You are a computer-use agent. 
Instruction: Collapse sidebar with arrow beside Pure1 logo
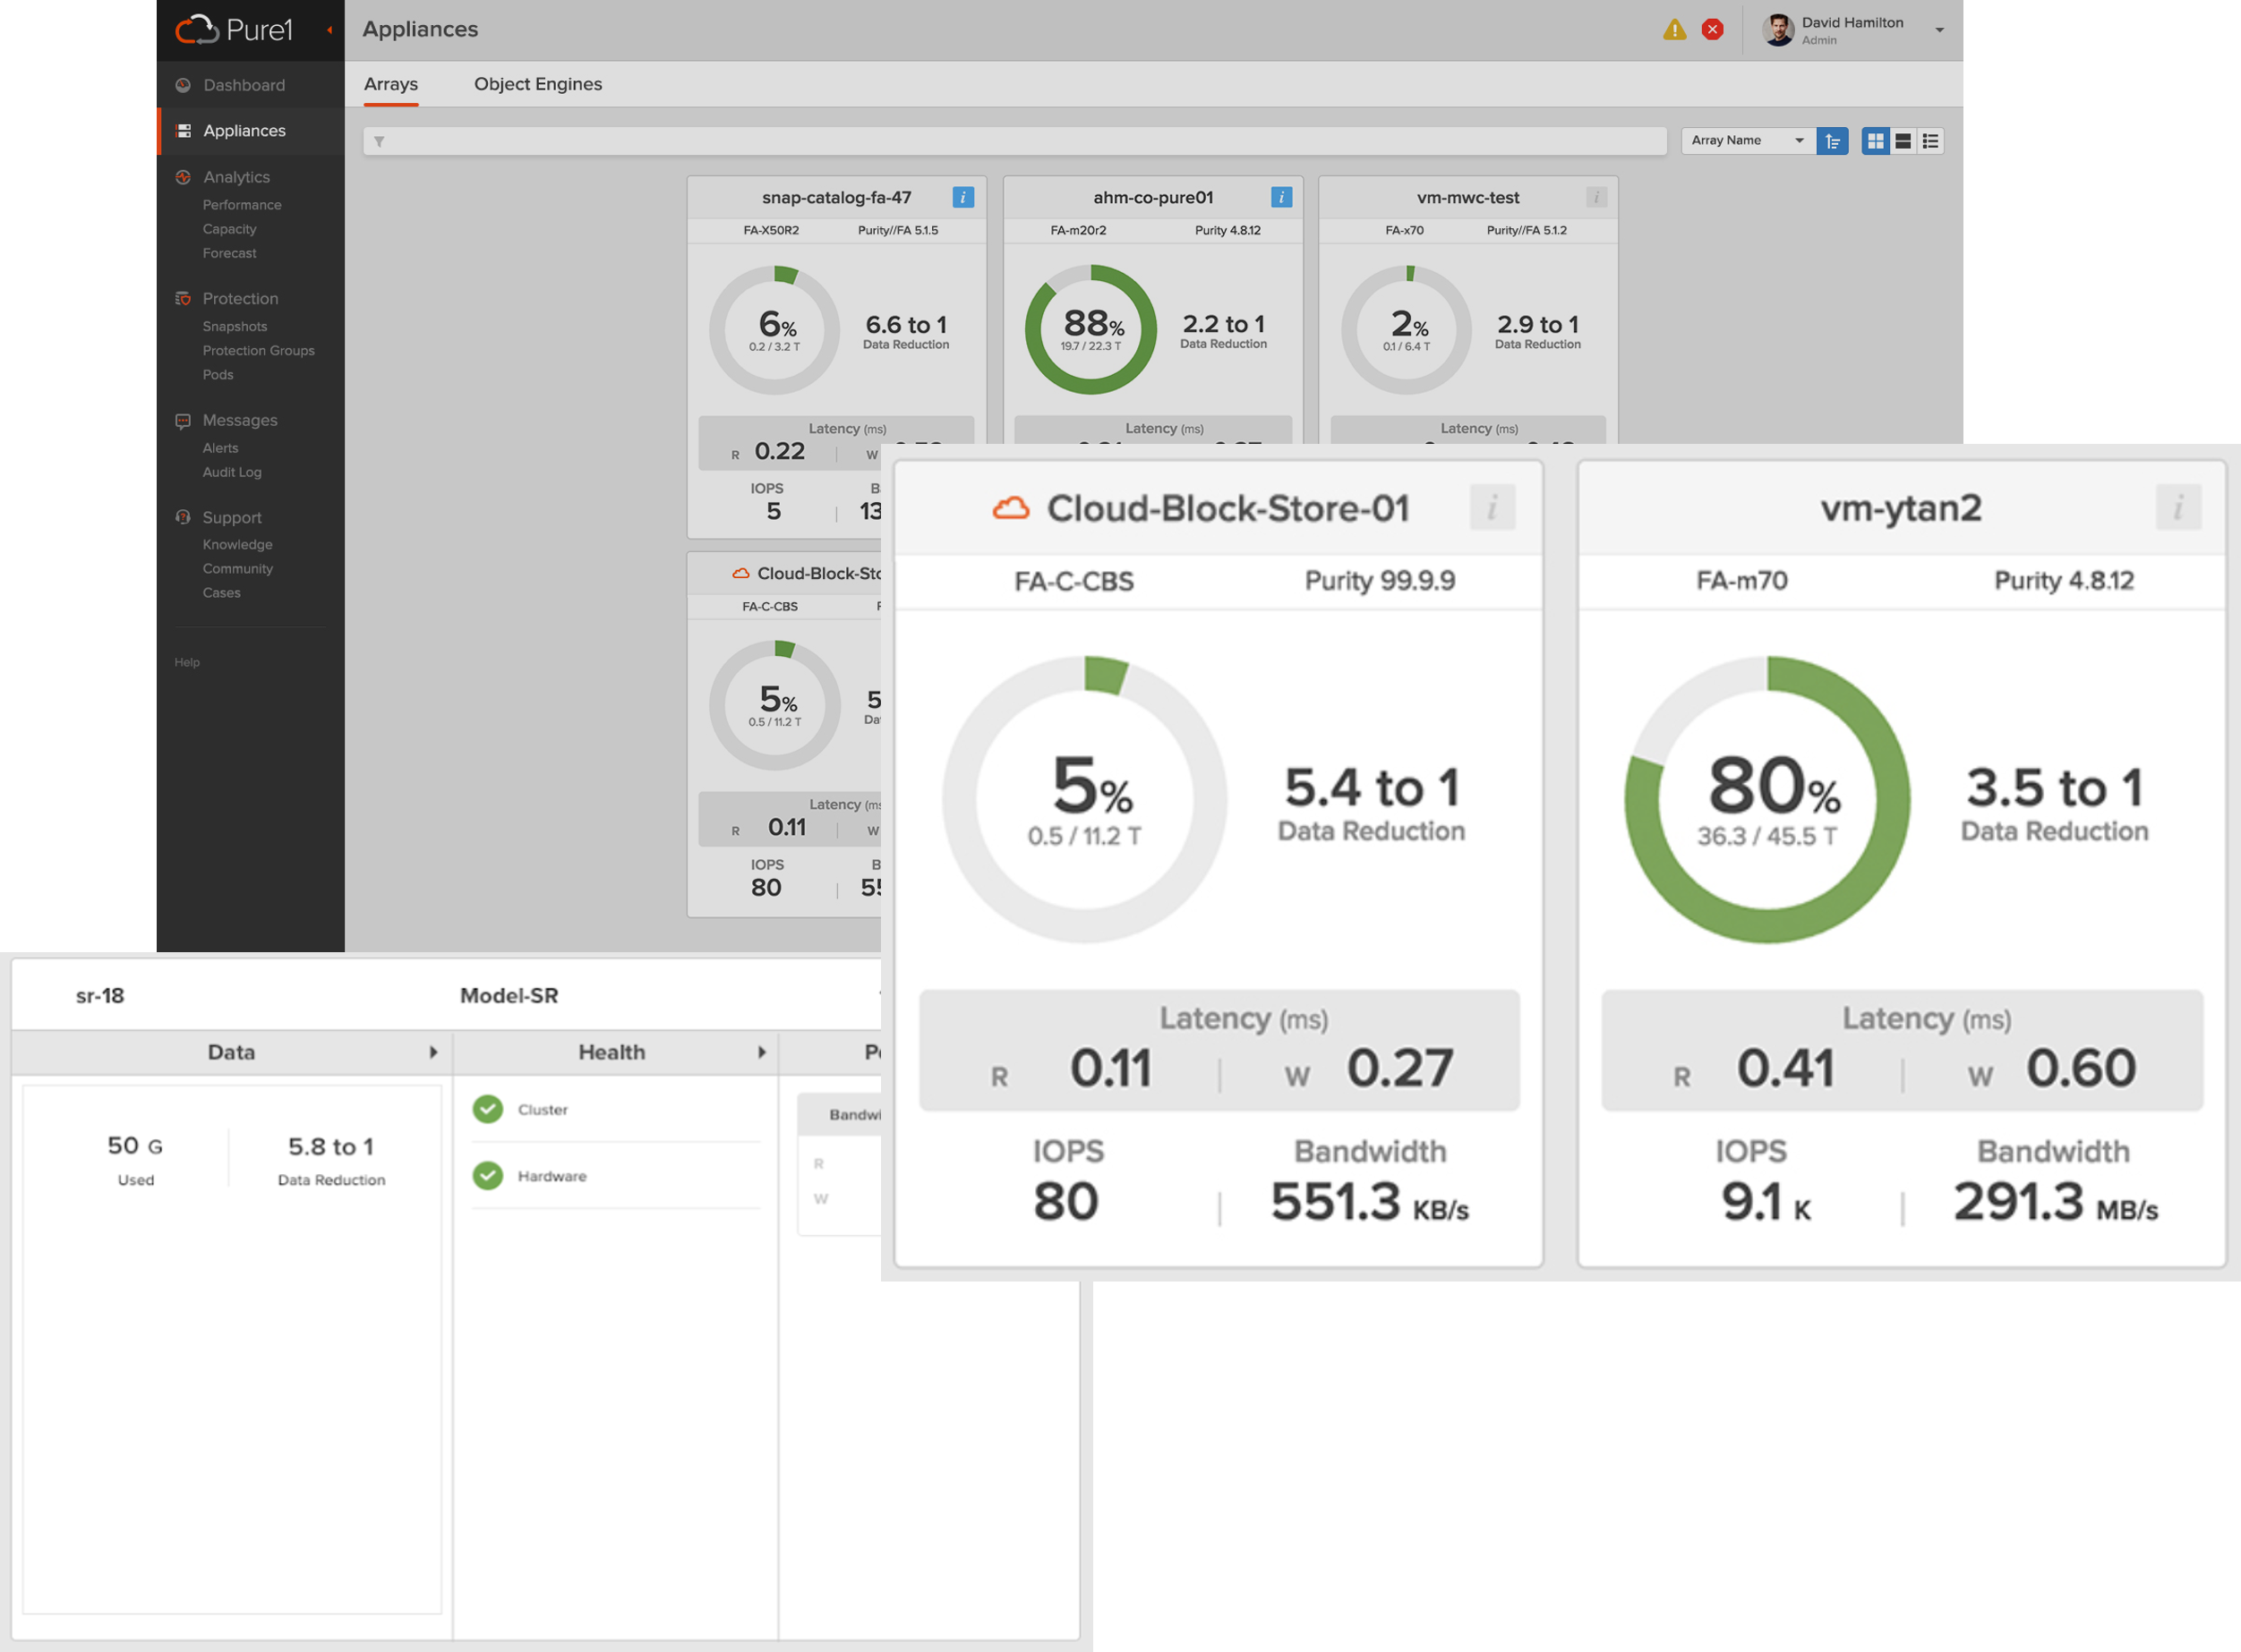point(329,30)
